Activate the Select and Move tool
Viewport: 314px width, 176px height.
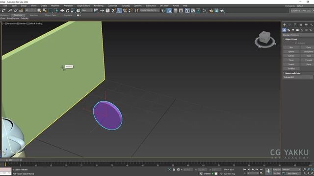(x=62, y=11)
